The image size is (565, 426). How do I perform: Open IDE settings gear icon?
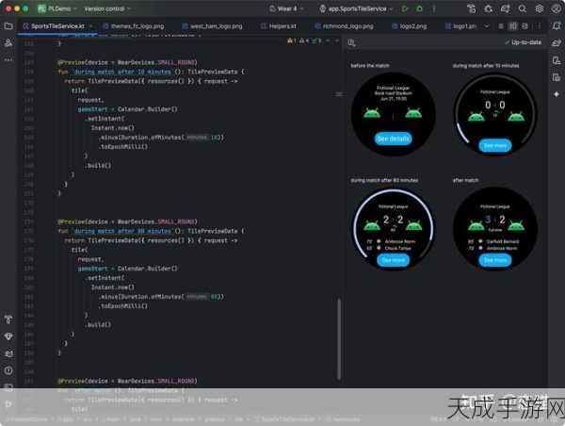[x=539, y=8]
